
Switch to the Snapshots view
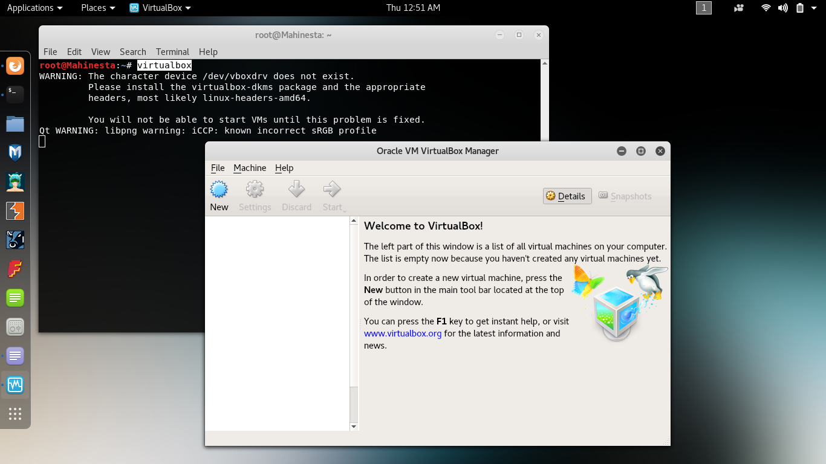click(625, 196)
